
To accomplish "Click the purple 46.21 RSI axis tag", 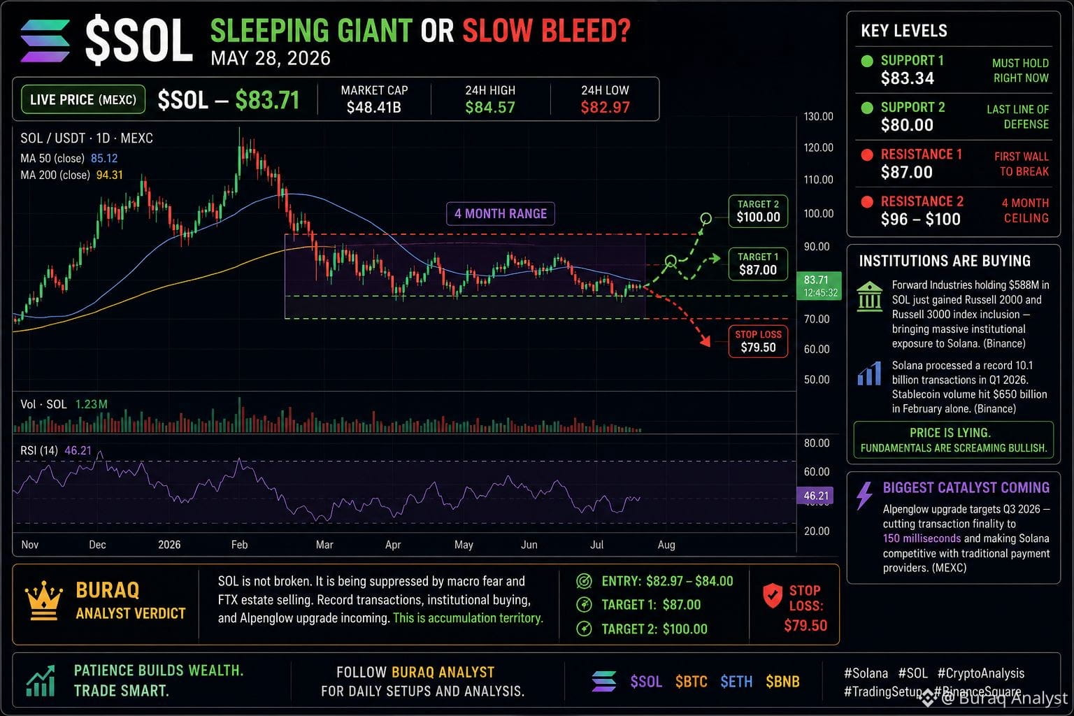I will click(815, 496).
